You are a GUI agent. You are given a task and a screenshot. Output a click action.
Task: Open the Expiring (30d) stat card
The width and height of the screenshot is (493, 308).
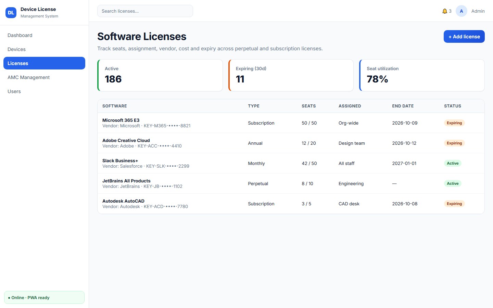point(291,75)
